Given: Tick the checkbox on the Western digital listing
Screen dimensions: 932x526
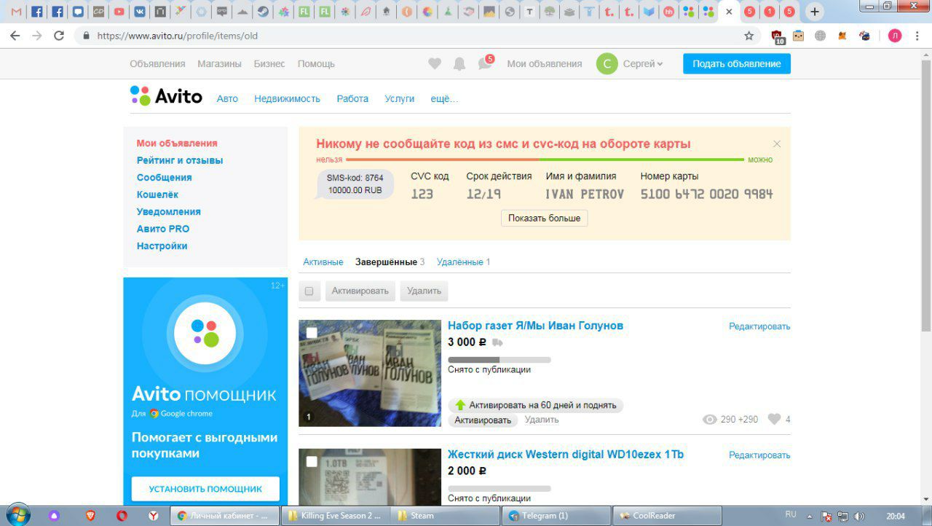Looking at the screenshot, I should coord(312,461).
